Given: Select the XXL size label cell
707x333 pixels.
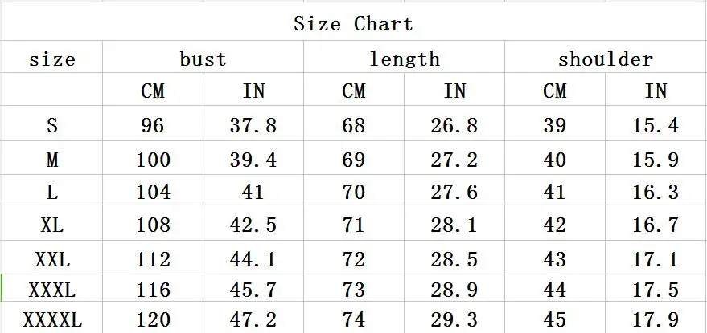Looking at the screenshot, I should [x=52, y=259].
